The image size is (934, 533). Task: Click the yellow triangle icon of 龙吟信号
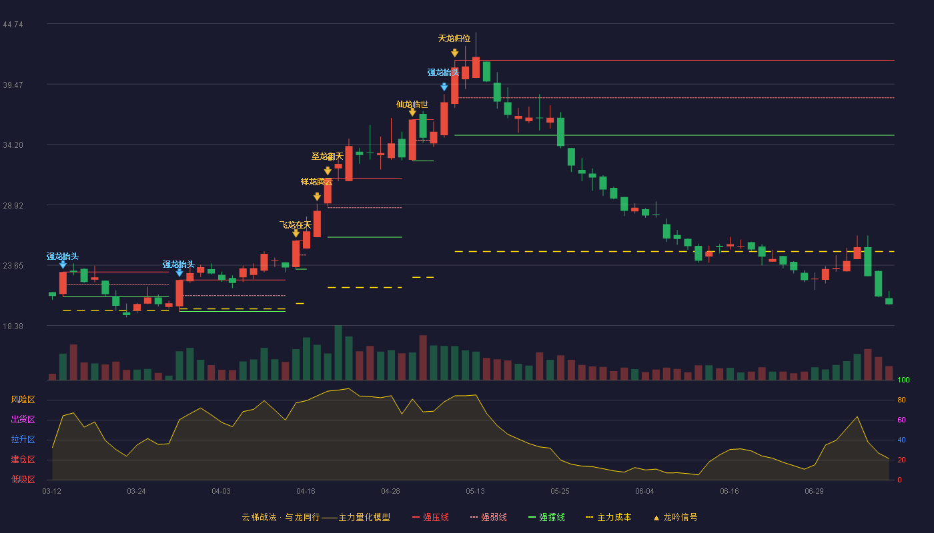[656, 517]
